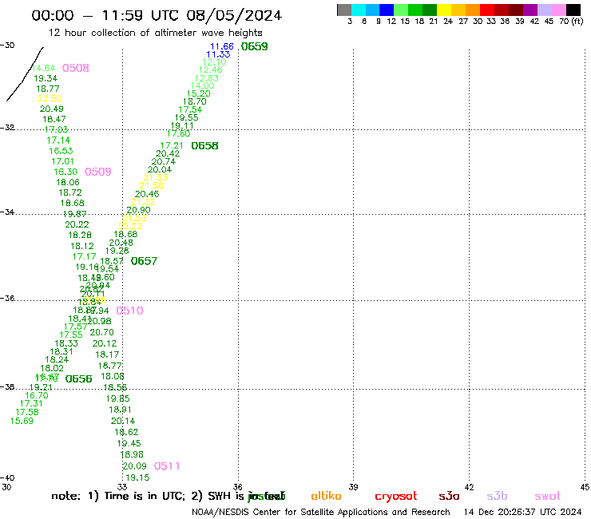Select the 20.74 wave height

[164, 162]
